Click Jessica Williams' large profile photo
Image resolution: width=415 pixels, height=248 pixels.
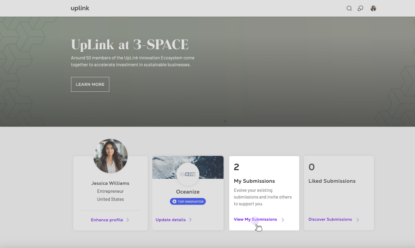[x=111, y=156]
